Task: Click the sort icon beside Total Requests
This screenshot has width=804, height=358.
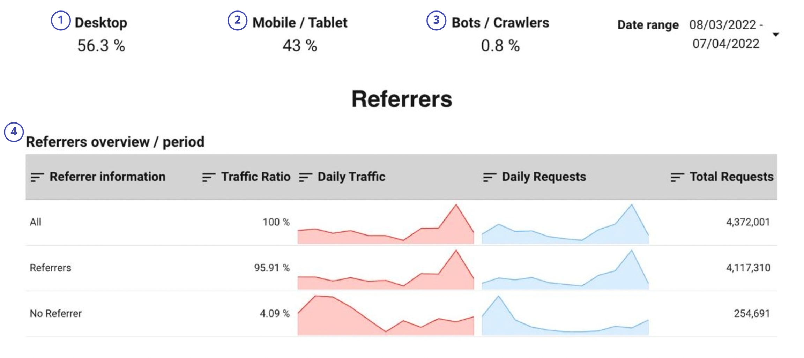Action: point(677,177)
